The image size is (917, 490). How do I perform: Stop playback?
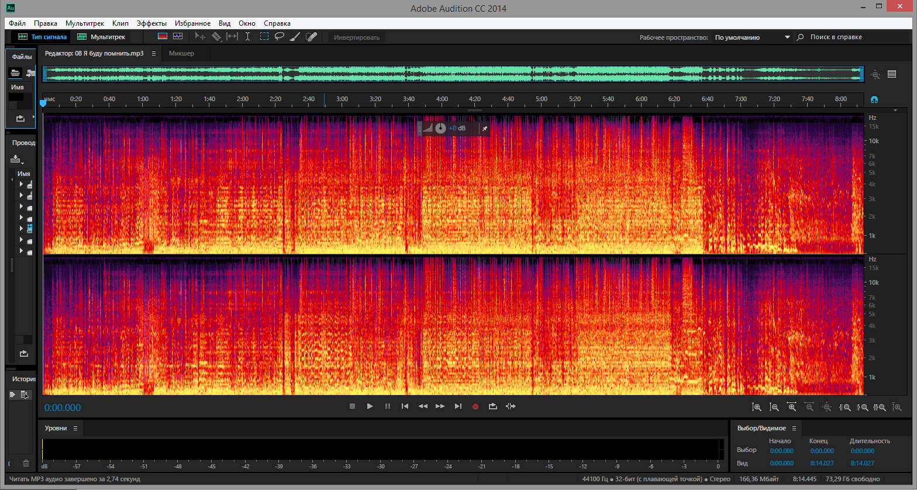pyautogui.click(x=352, y=406)
